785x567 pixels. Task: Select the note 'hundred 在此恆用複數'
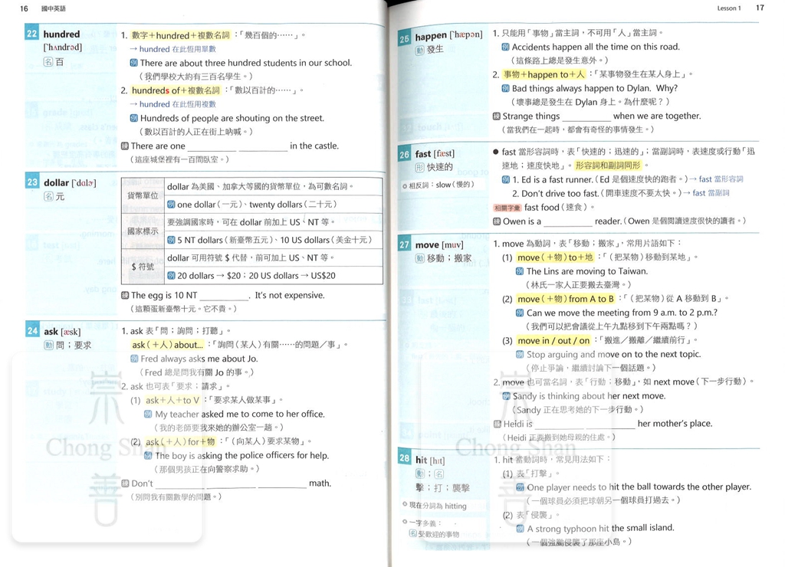coord(177,104)
